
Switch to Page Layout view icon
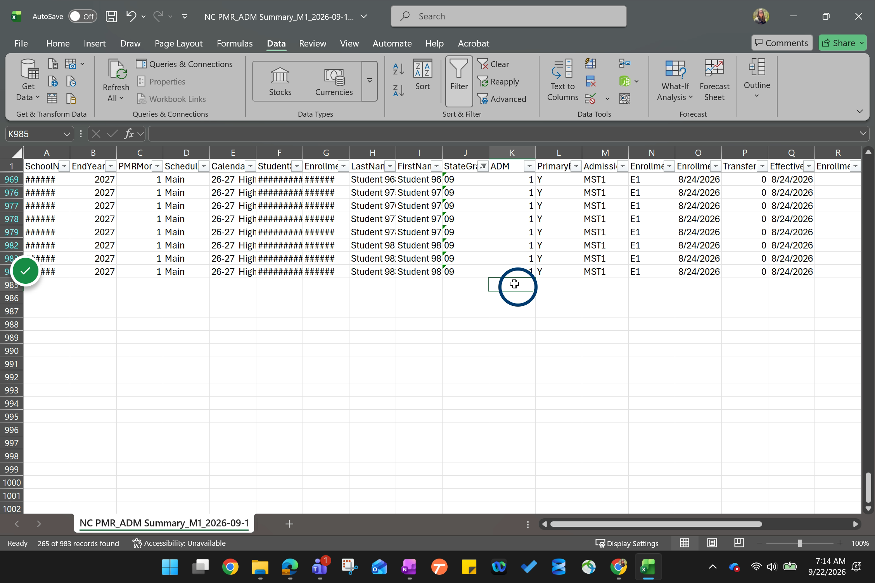712,543
